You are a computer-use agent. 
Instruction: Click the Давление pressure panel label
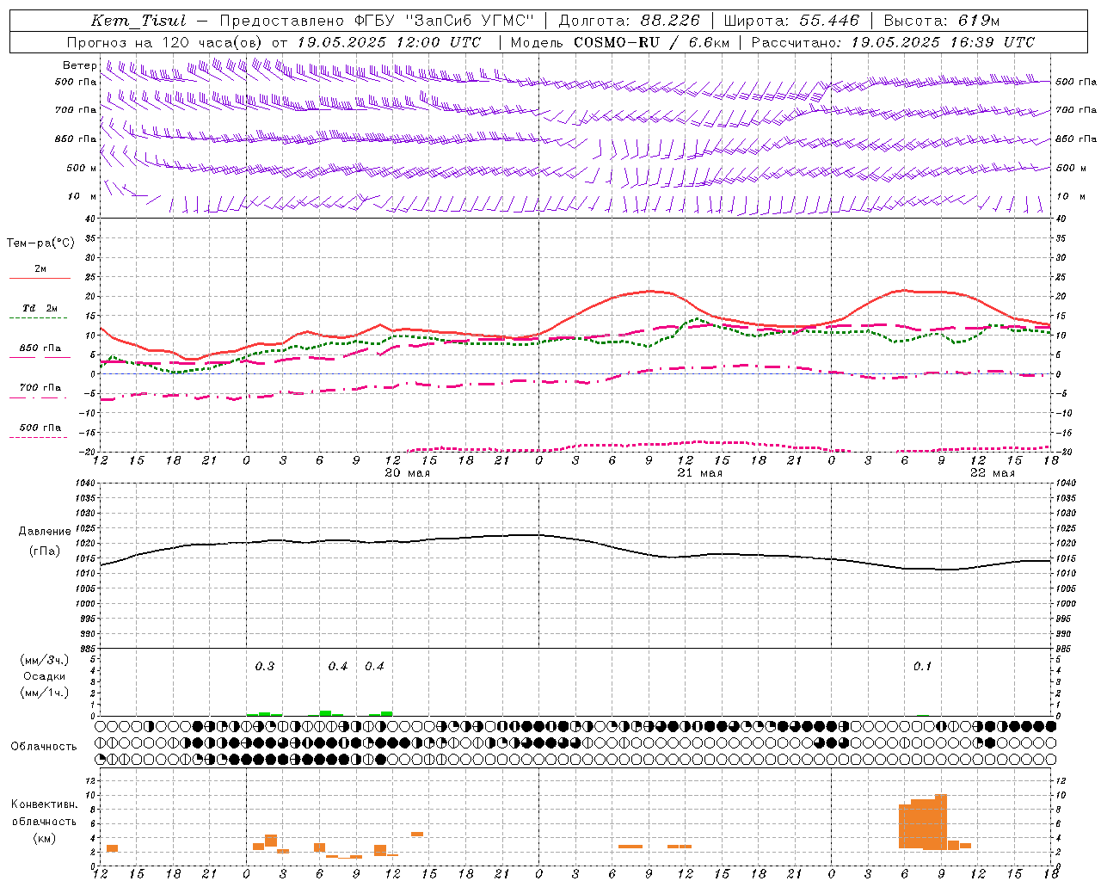pos(45,532)
